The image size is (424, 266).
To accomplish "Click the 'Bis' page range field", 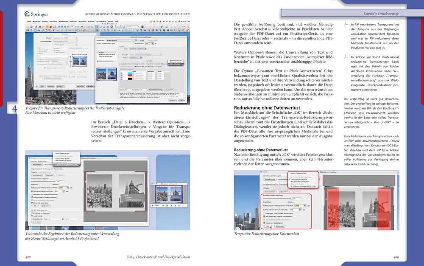I will (x=72, y=219).
